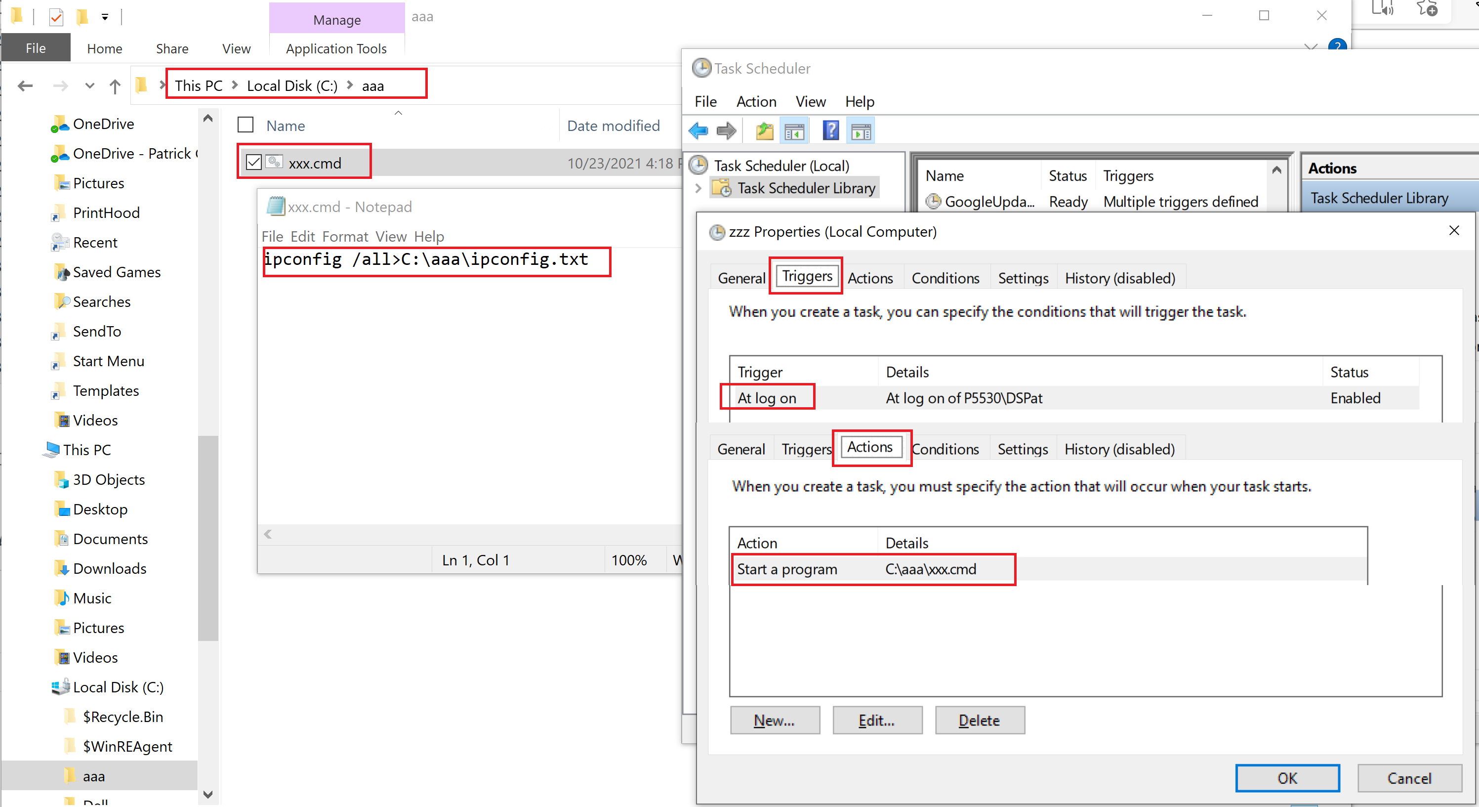This screenshot has width=1479, height=807.
Task: Click the New Folder icon on Quick Access toolbar
Action: point(82,17)
